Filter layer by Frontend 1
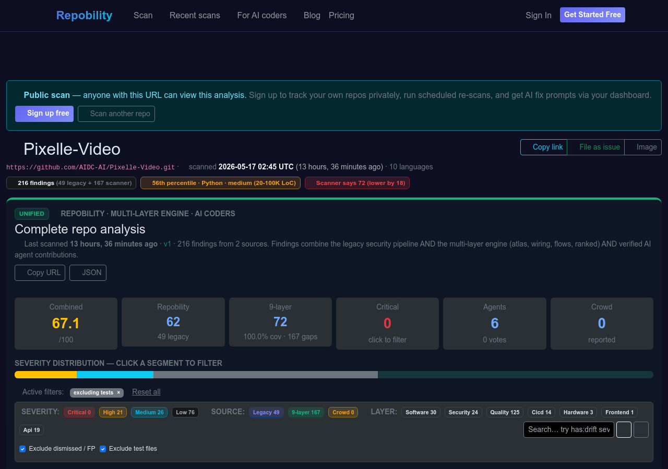668x469 pixels. point(619,412)
